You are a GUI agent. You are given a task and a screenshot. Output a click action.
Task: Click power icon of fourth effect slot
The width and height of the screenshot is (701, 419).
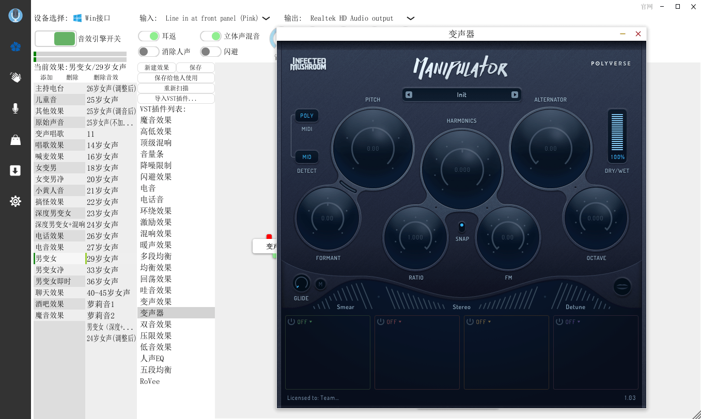click(x=559, y=321)
